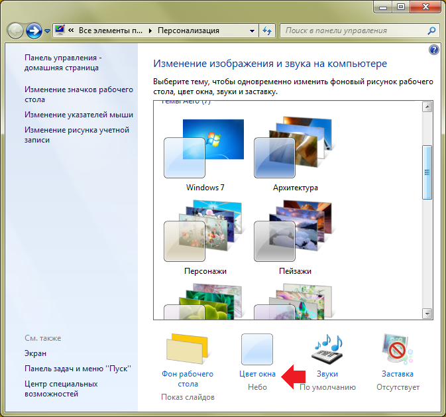Expand the breadcrumb arrow before Персонализация

click(150, 30)
